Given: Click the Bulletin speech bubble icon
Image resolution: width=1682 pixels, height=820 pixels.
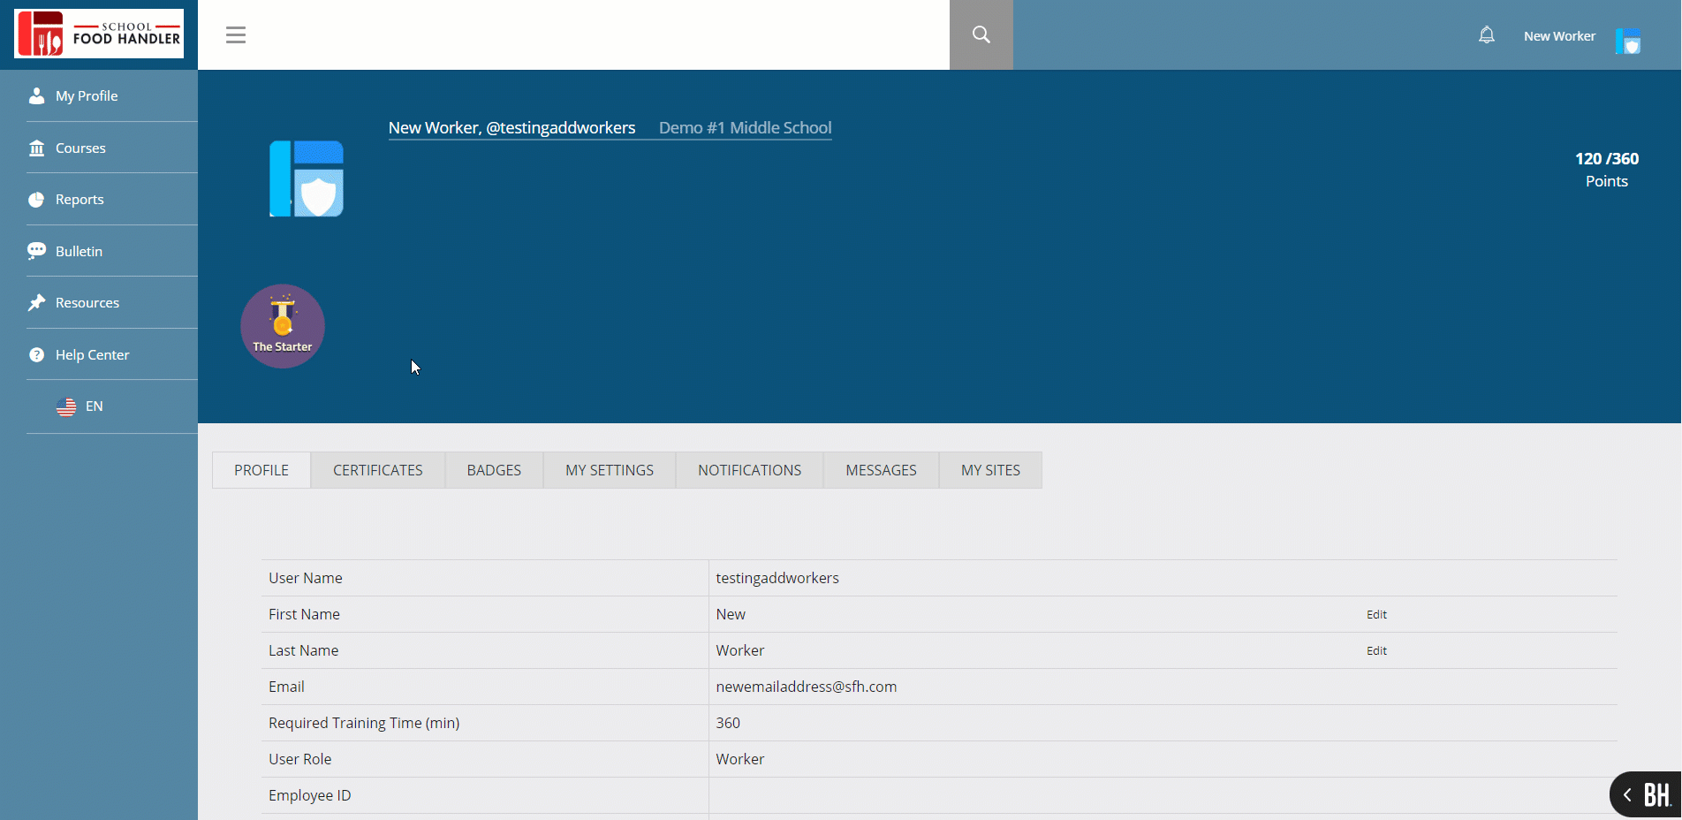Looking at the screenshot, I should point(36,251).
